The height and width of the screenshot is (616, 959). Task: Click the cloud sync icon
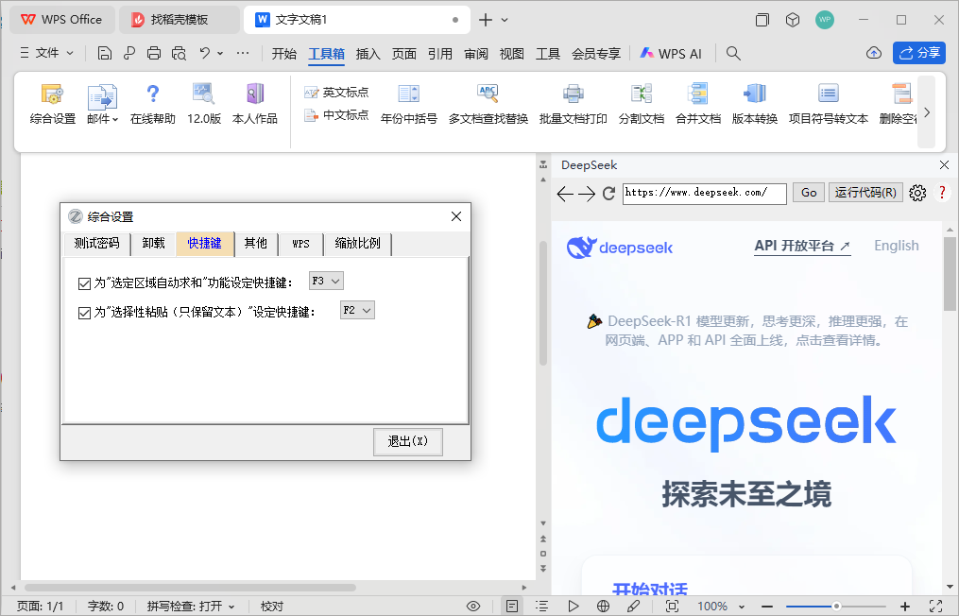click(874, 53)
